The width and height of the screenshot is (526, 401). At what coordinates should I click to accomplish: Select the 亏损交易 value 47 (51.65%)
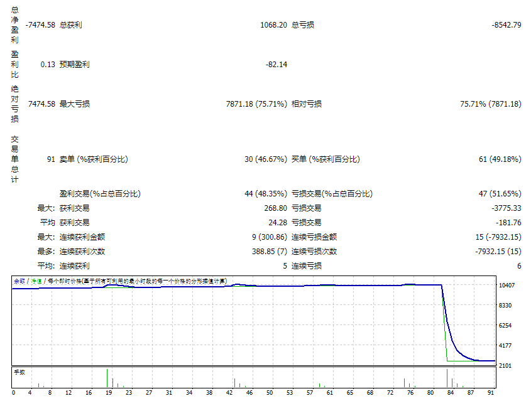pyautogui.click(x=500, y=194)
